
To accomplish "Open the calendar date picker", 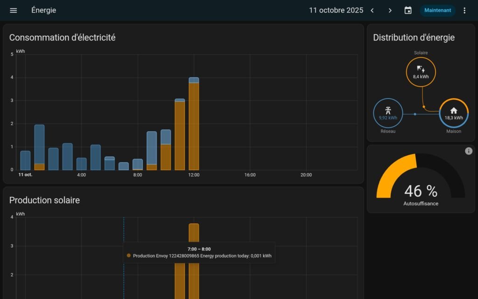I will 408,10.
